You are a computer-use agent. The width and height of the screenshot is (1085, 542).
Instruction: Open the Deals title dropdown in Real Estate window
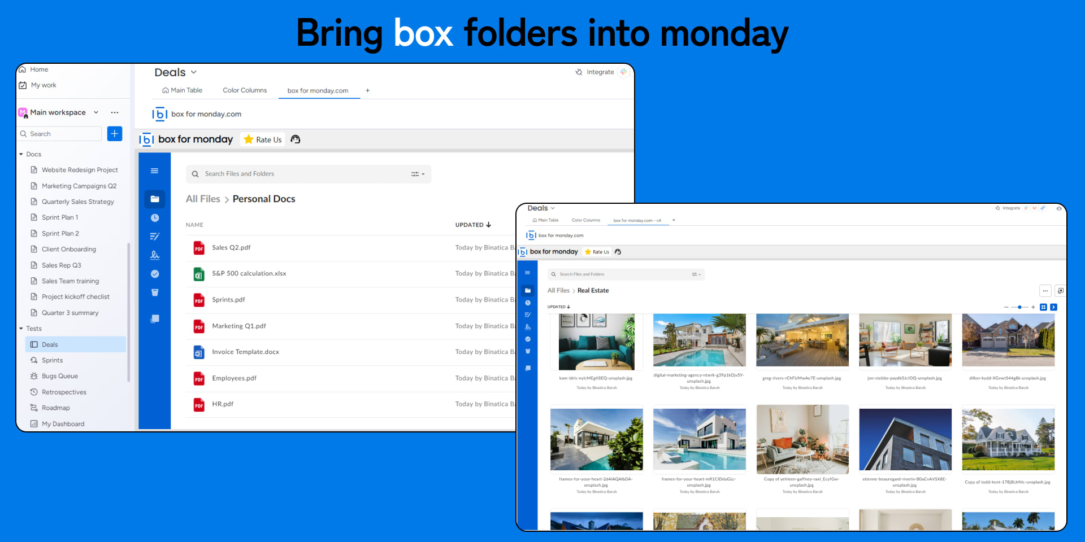click(x=553, y=208)
